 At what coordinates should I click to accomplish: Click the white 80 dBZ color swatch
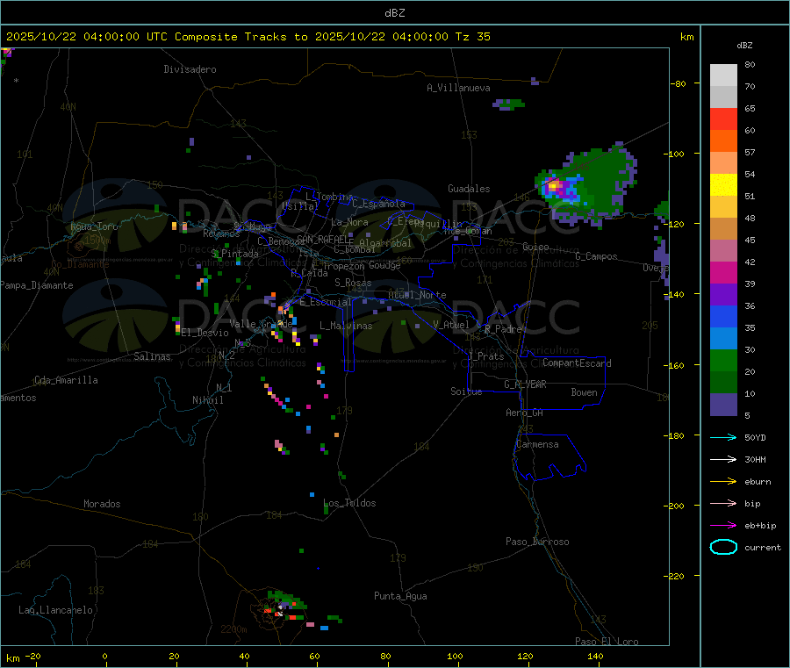pyautogui.click(x=723, y=75)
